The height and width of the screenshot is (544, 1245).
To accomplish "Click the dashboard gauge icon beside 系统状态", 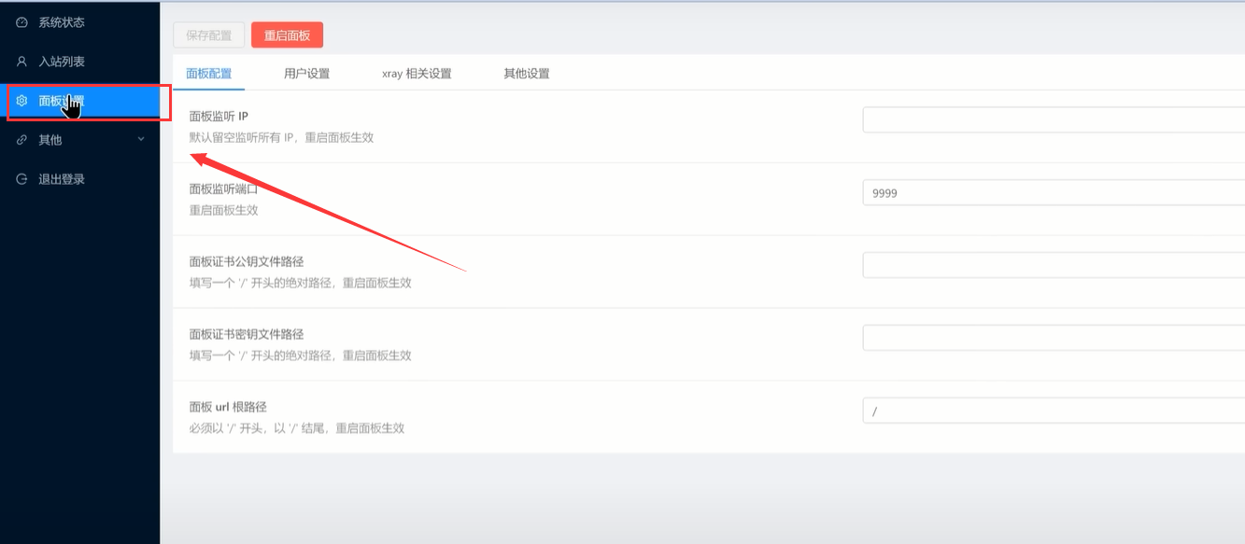I will (x=22, y=22).
